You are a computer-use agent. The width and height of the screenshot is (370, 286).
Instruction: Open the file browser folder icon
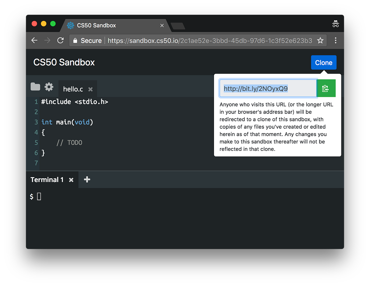[x=35, y=87]
